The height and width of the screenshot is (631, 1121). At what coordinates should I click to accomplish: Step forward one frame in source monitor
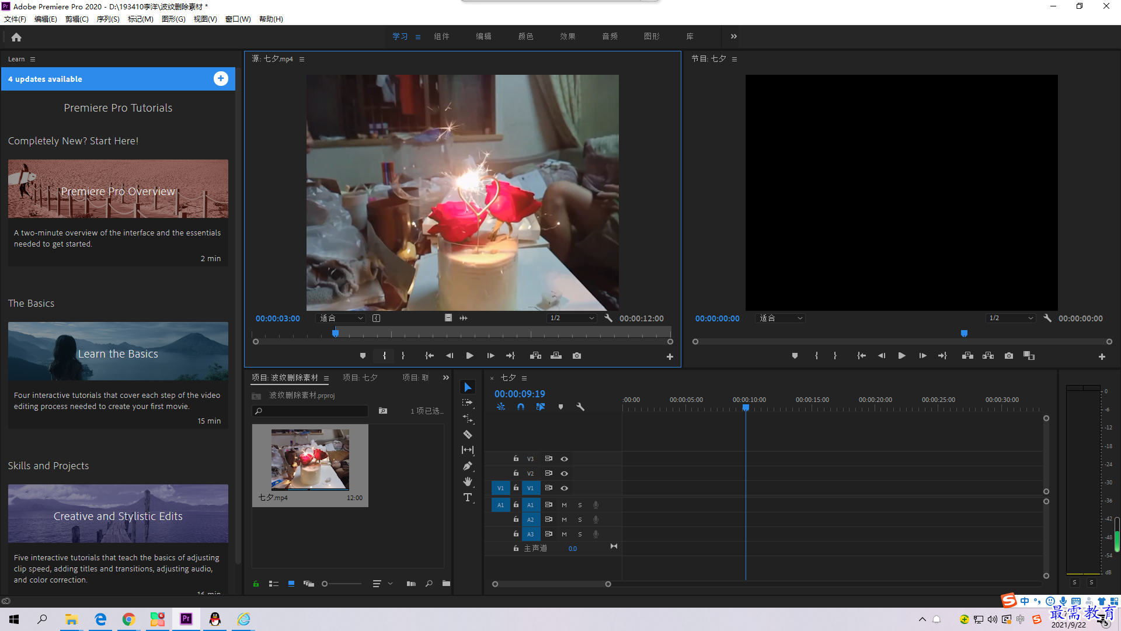point(491,356)
